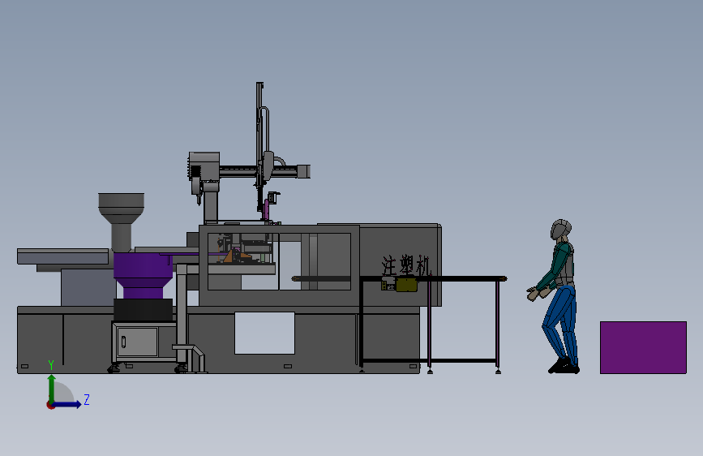Click the operator's helmet
This screenshot has height=456, width=703.
[560, 230]
